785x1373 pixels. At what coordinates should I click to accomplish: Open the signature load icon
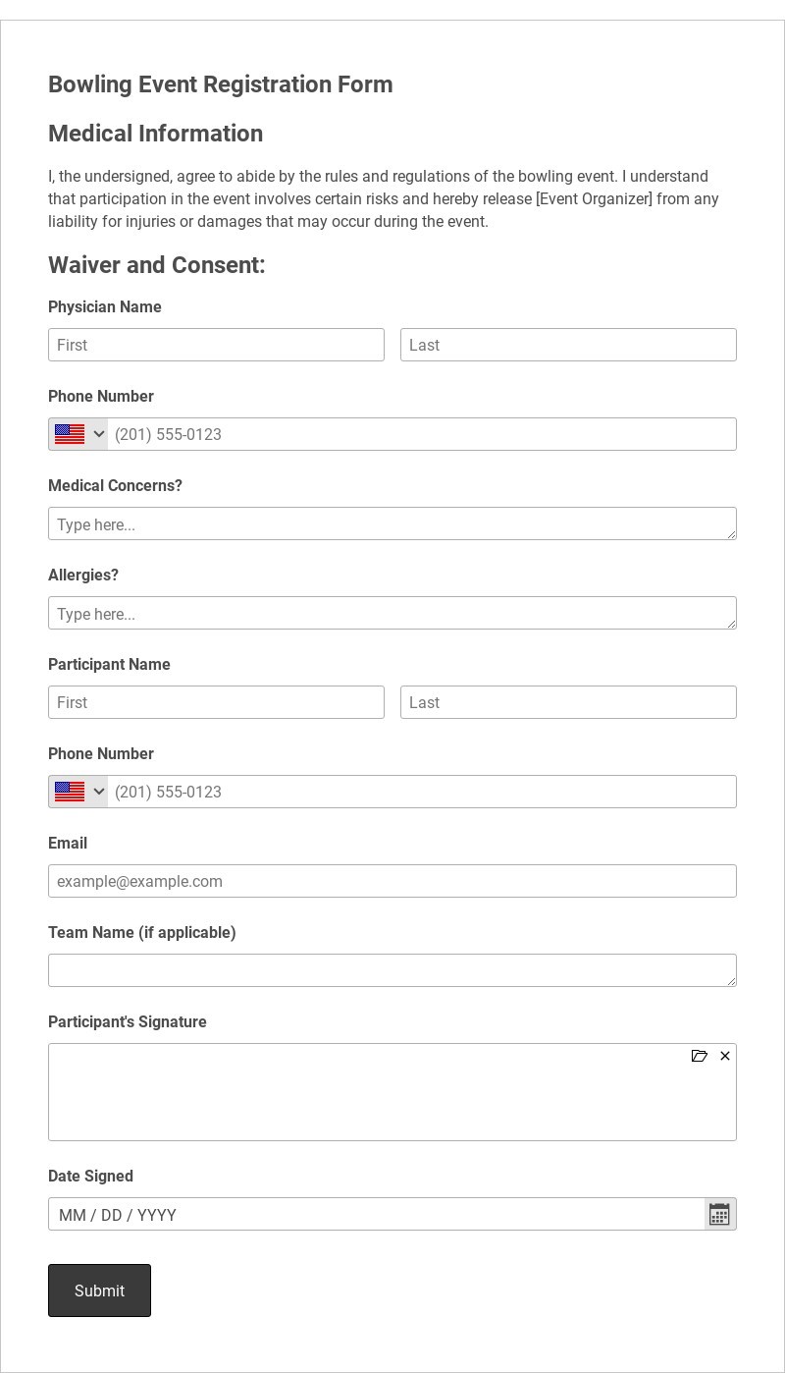click(700, 1056)
